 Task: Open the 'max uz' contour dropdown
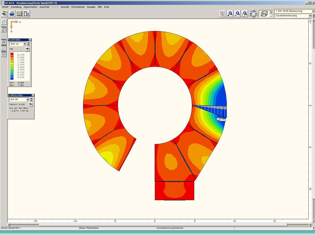coord(24,44)
